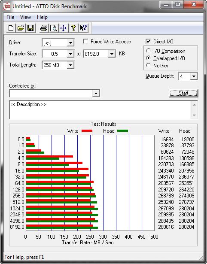Screen dimensions: 207x264
Task: Expand Transfer Size minimum 0.5 dropdown
Action: (x=70, y=54)
